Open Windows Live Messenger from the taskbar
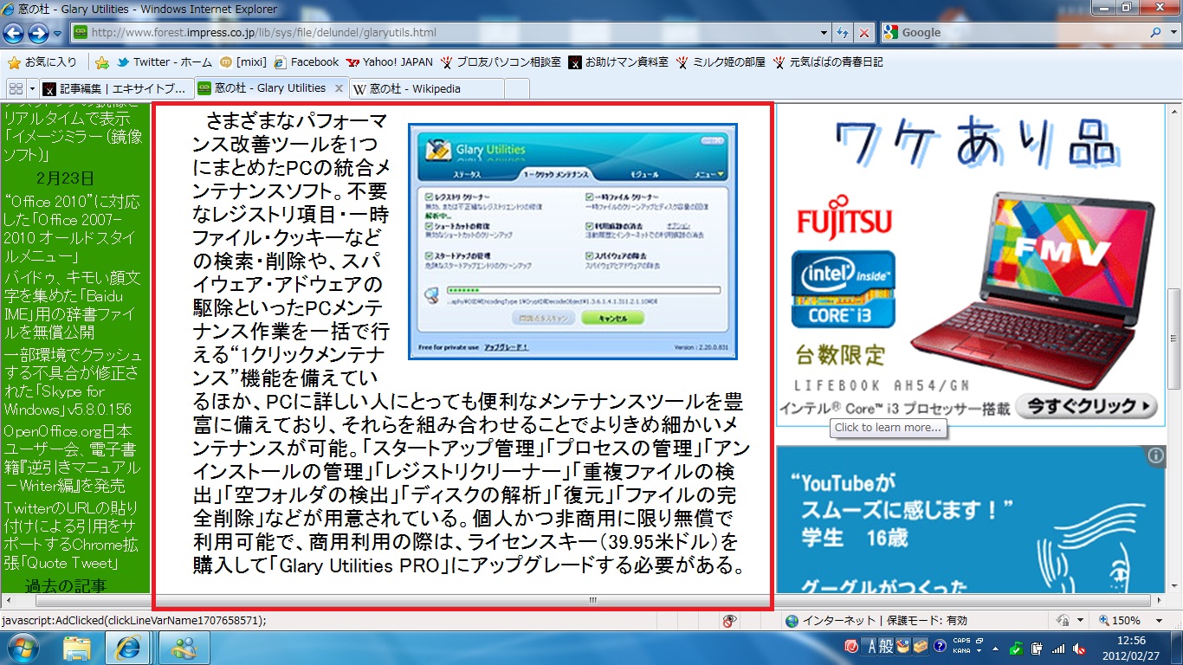The height and width of the screenshot is (665, 1183). [x=184, y=648]
